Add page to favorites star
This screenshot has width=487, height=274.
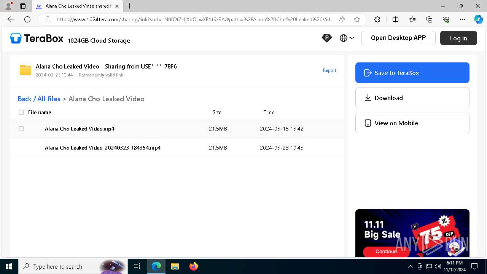point(357,19)
